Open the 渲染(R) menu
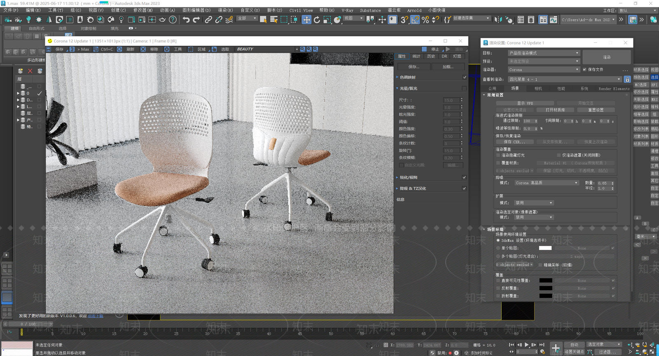 tap(225, 10)
